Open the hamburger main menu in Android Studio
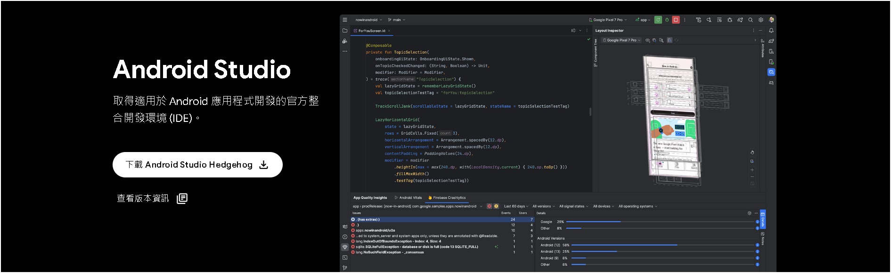Screen dimensions: 891x273 [x=345, y=20]
